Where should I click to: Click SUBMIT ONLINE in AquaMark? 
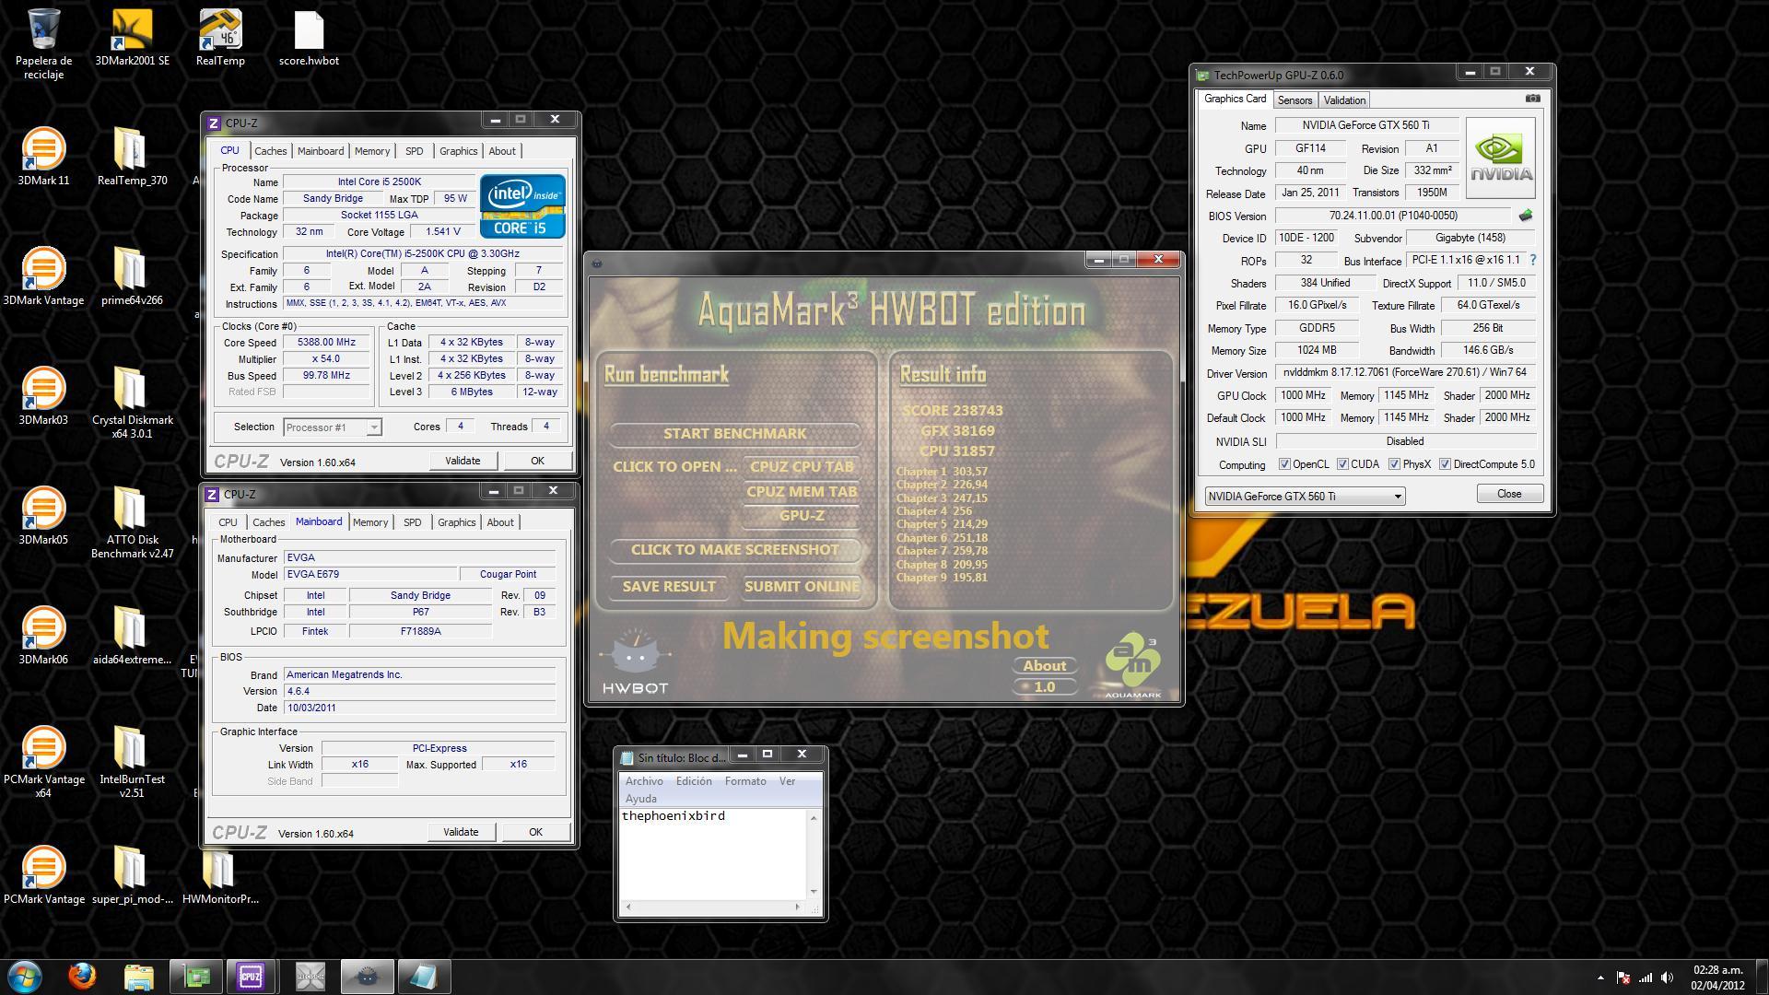[x=802, y=586]
